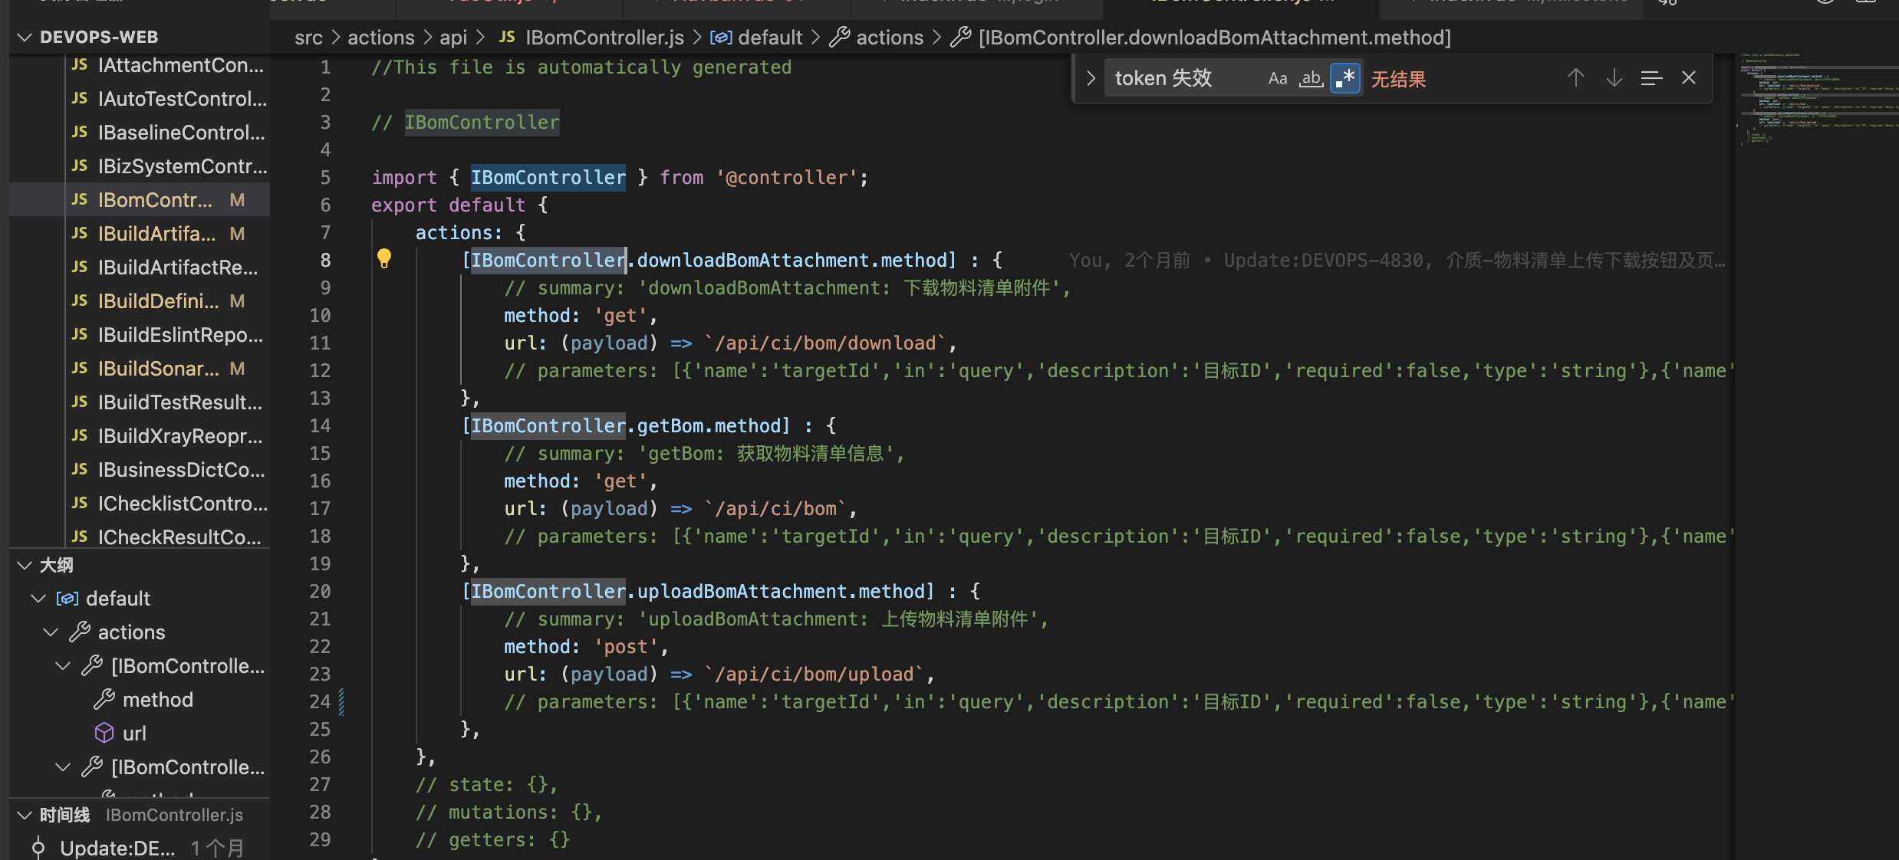
Task: Expand the Replace field in find widget
Action: tap(1091, 78)
